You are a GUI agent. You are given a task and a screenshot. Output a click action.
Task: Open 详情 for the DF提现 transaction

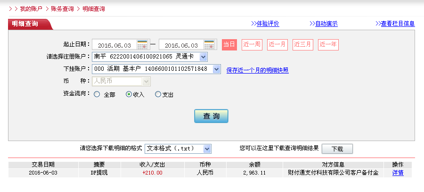coord(398,173)
